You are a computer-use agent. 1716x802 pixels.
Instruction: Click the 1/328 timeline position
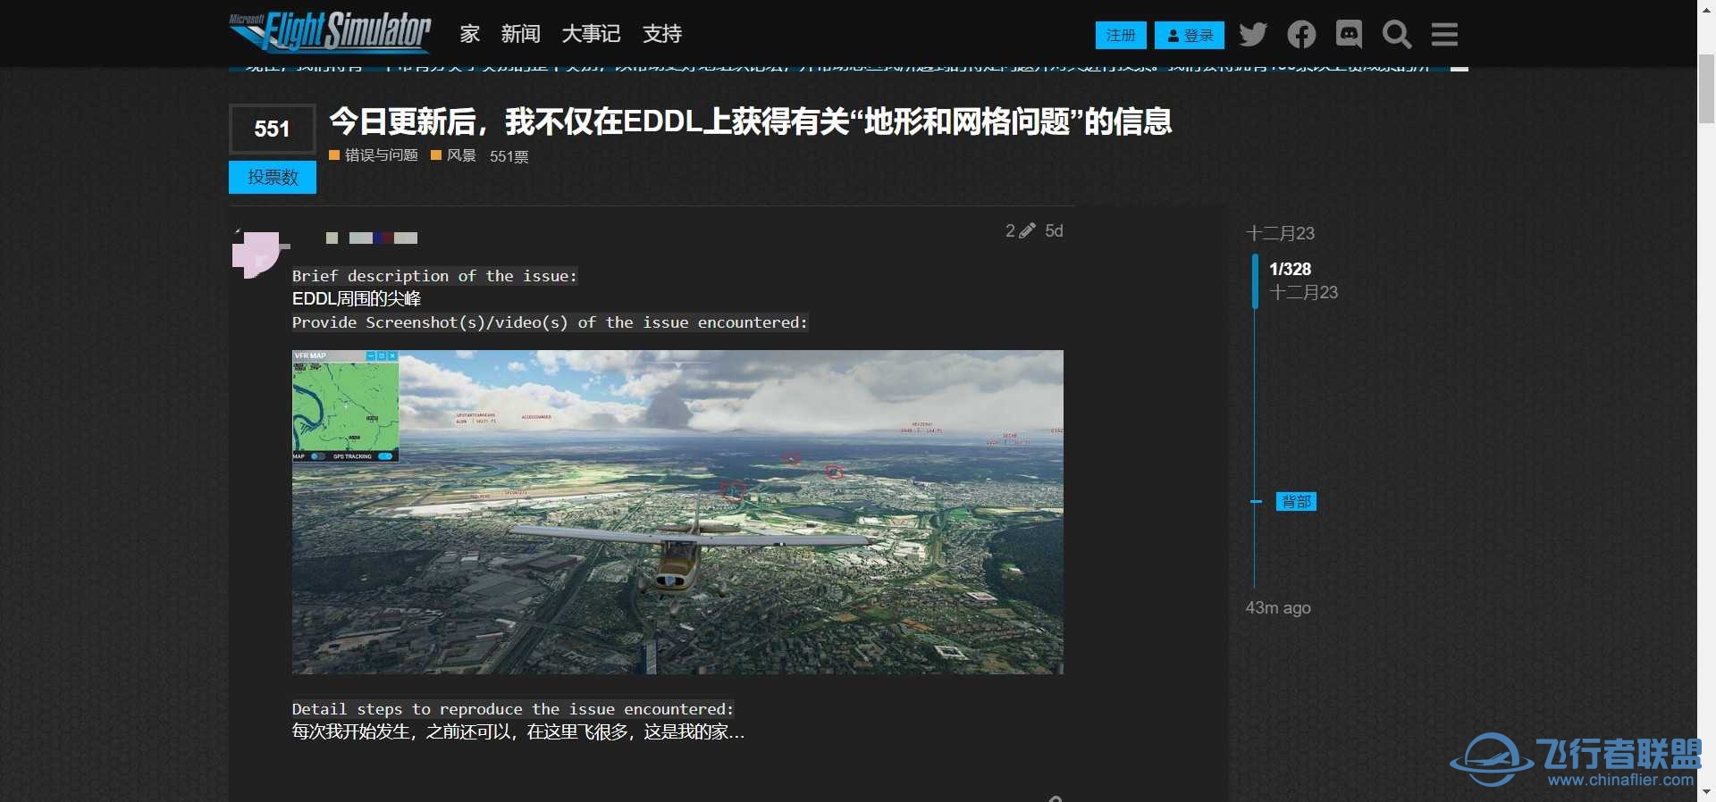coord(1290,269)
